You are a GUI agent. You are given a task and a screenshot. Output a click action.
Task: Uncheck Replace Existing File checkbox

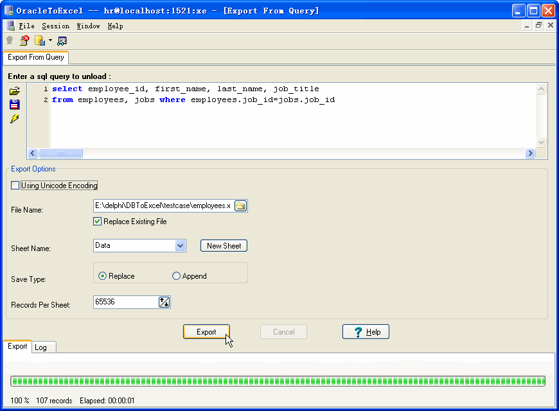pyautogui.click(x=97, y=222)
